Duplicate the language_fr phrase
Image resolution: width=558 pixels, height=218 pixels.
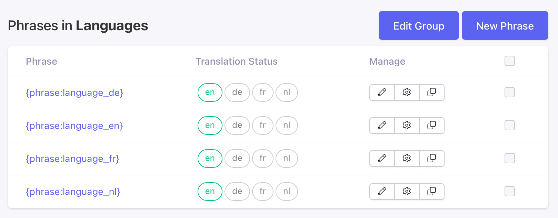(432, 159)
